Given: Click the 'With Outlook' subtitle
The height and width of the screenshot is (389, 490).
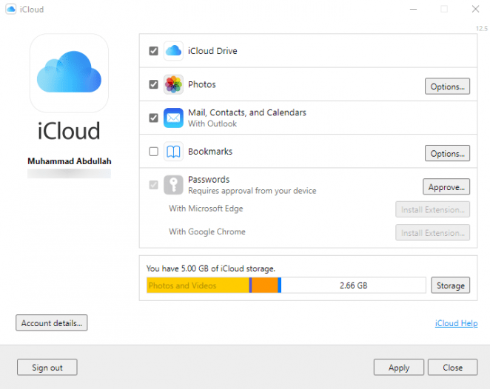Looking at the screenshot, I should [212, 124].
